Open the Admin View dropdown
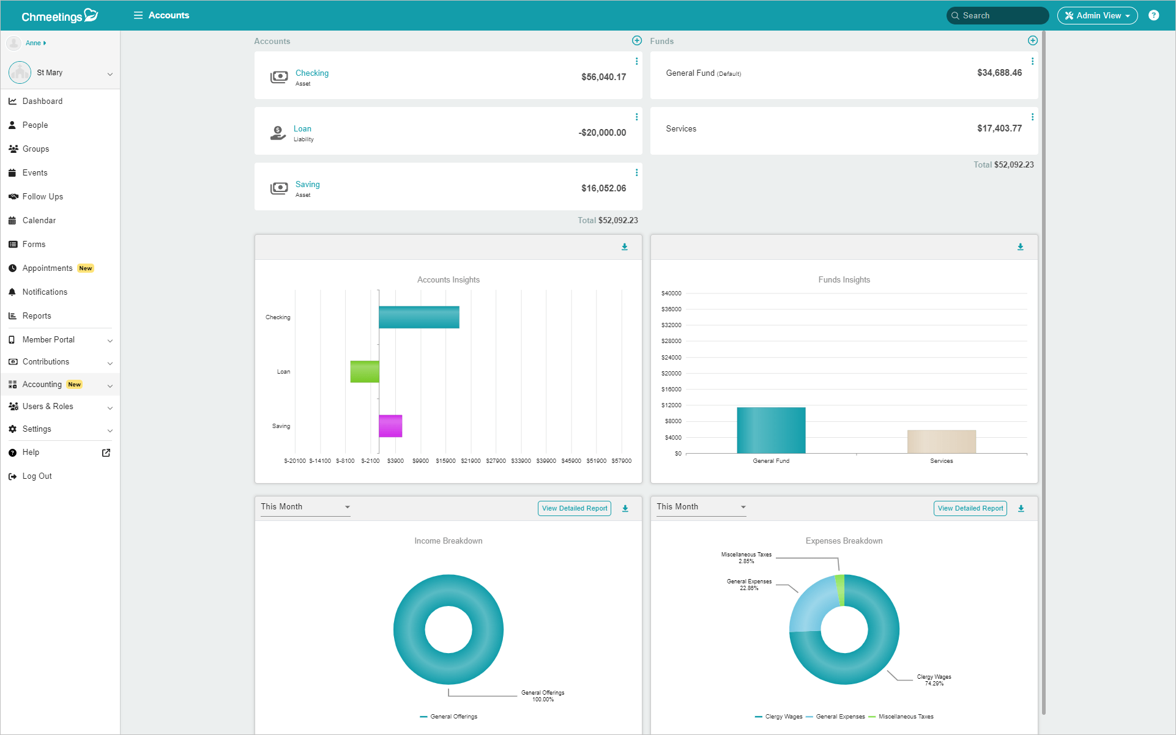Viewport: 1176px width, 735px height. tap(1097, 15)
